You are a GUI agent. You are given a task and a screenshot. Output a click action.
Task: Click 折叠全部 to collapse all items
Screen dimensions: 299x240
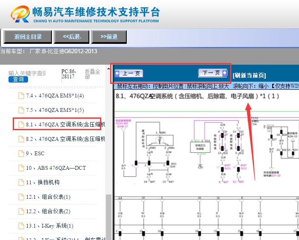(92, 74)
